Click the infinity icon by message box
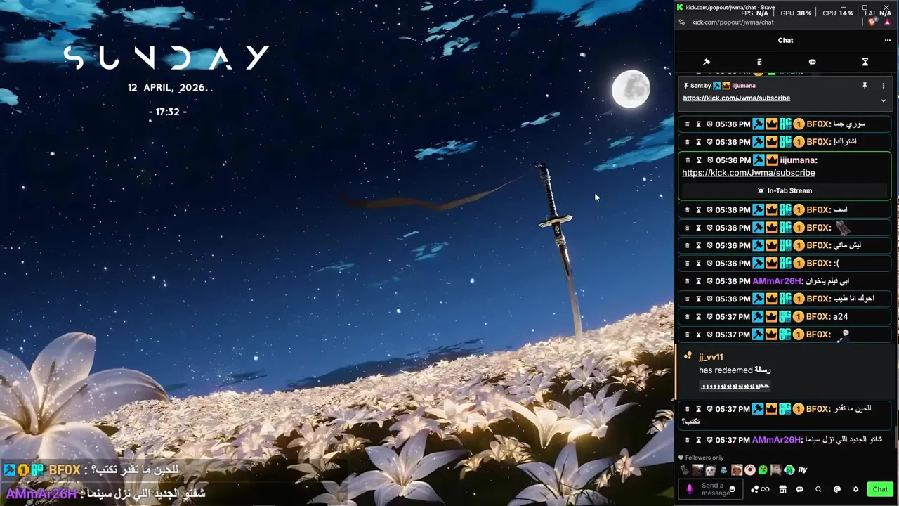 pos(765,489)
